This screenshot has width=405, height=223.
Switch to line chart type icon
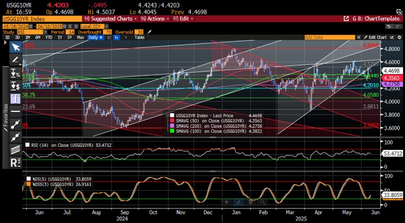pyautogui.click(x=109, y=38)
